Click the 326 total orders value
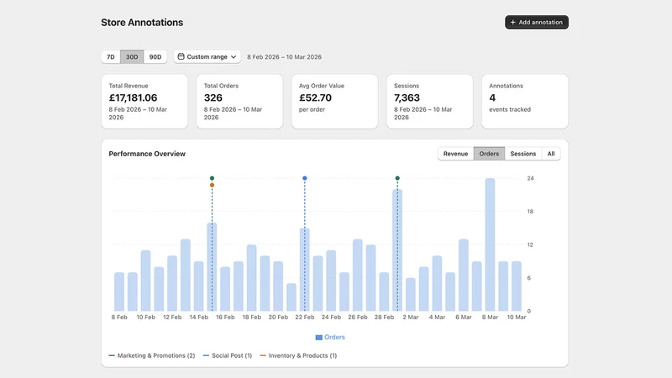Viewport: 672px width, 378px height. pyautogui.click(x=213, y=97)
